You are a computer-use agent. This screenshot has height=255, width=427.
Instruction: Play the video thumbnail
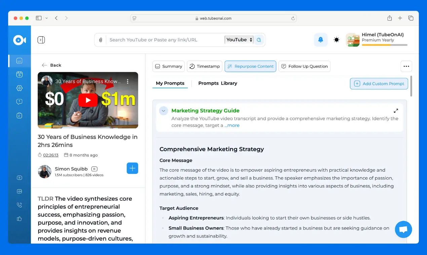point(88,100)
